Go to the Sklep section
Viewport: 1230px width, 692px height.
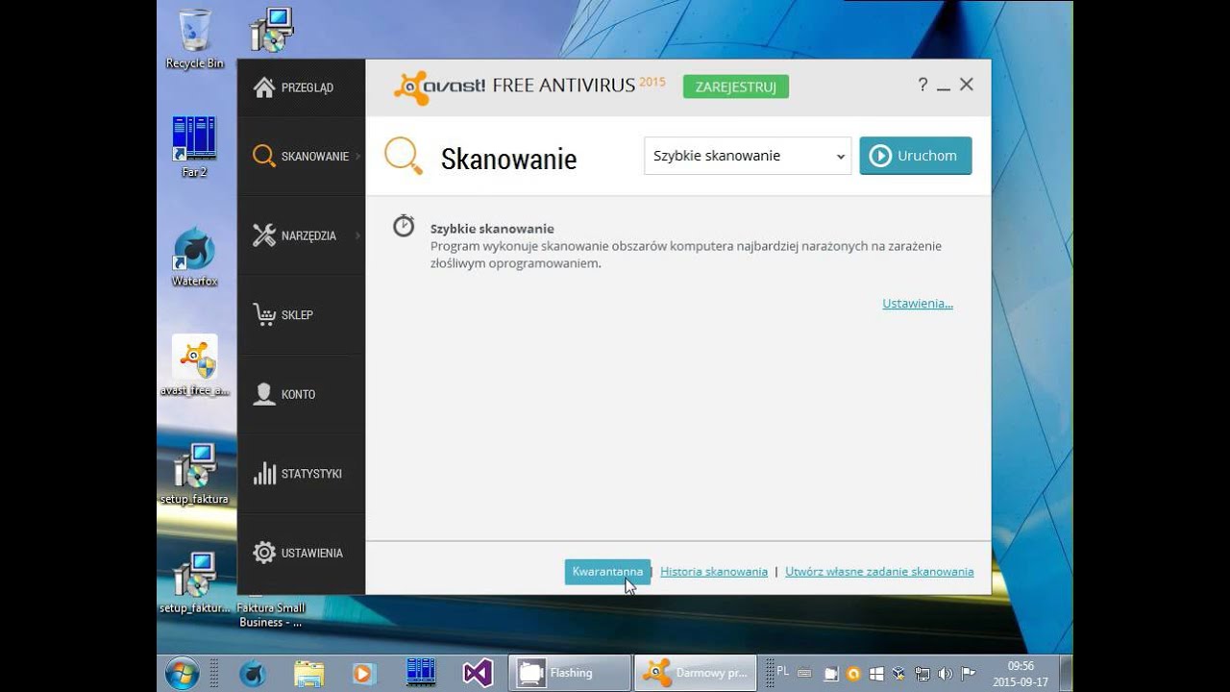point(301,315)
